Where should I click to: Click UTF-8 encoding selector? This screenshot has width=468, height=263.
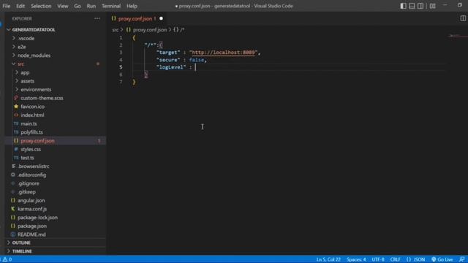[378, 259]
